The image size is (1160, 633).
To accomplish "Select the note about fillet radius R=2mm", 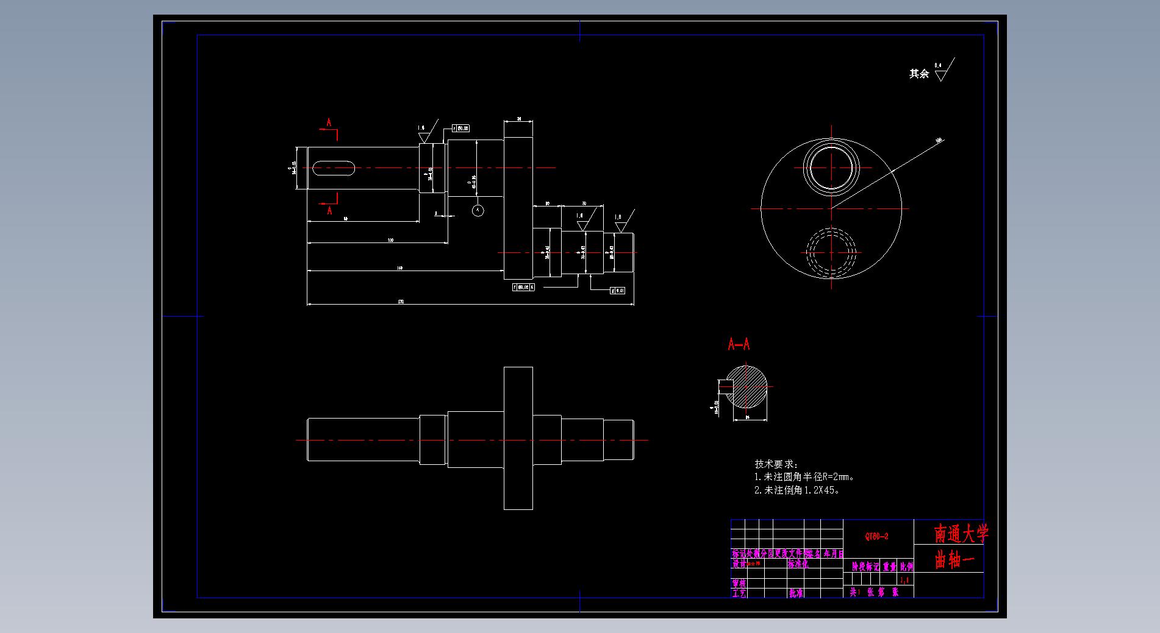I will (804, 477).
